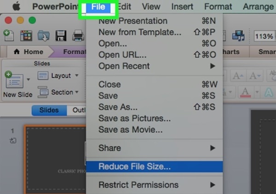Select the Slides pane tab
The image size is (276, 194).
click(49, 110)
